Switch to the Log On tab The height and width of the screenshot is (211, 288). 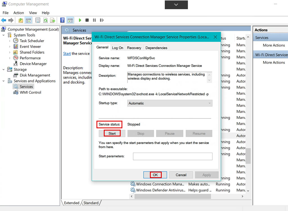tap(118, 48)
